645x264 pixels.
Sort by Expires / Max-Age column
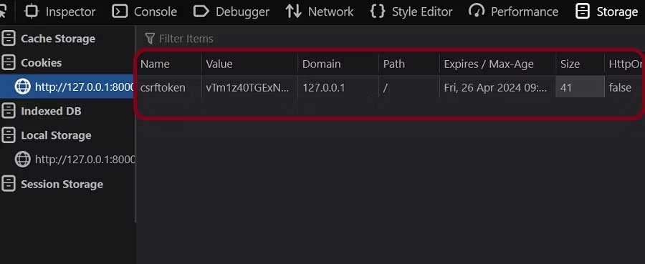point(498,64)
